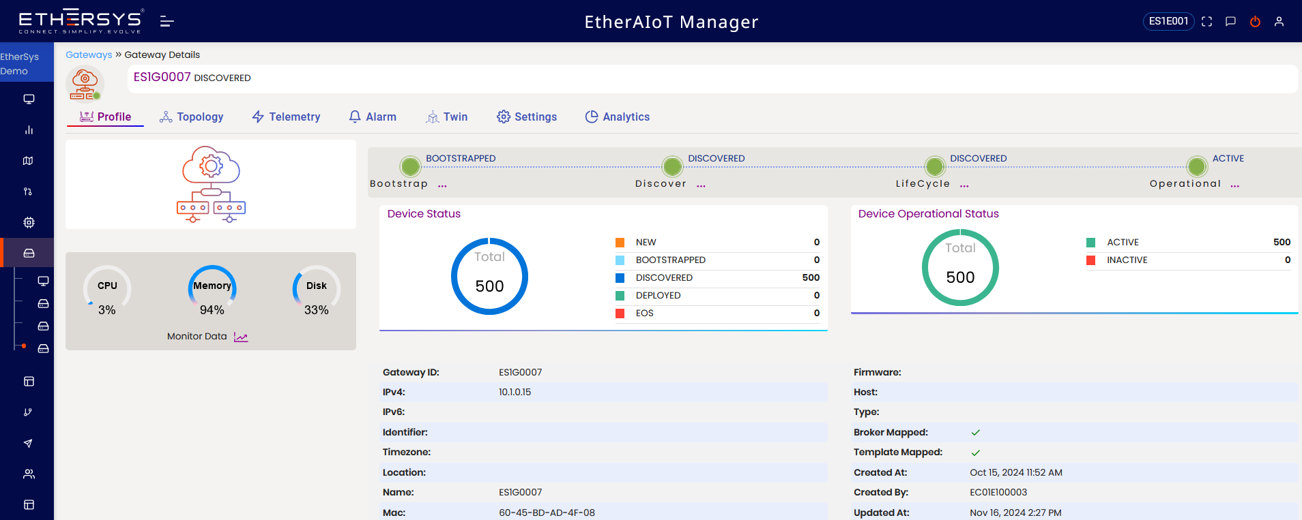The height and width of the screenshot is (520, 1302).
Task: Switch to the Topology tab
Action: tap(192, 117)
